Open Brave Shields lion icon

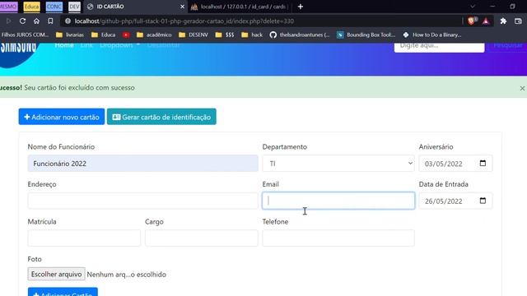coord(472,21)
